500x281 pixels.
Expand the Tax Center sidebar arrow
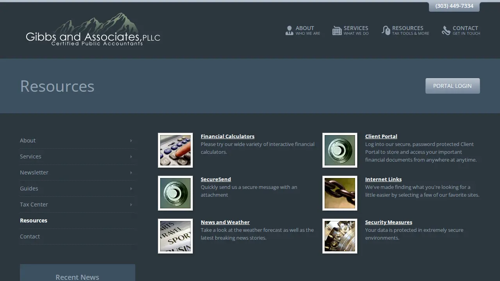pos(131,205)
